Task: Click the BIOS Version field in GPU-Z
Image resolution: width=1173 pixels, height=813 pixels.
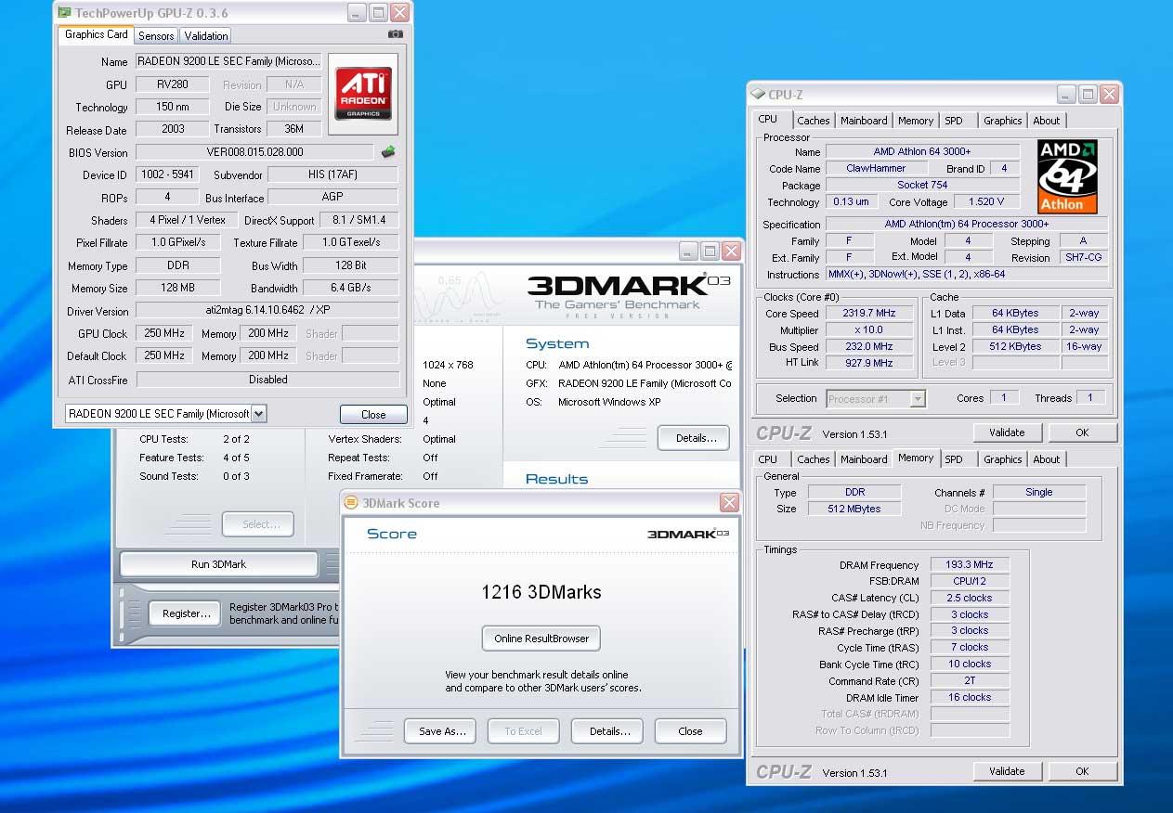Action: coord(254,152)
